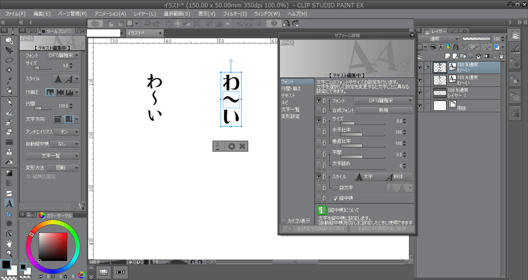Viewport: 528px width, 280px height.
Task: Open the アンチエイリアス dropdown
Action: [67, 132]
